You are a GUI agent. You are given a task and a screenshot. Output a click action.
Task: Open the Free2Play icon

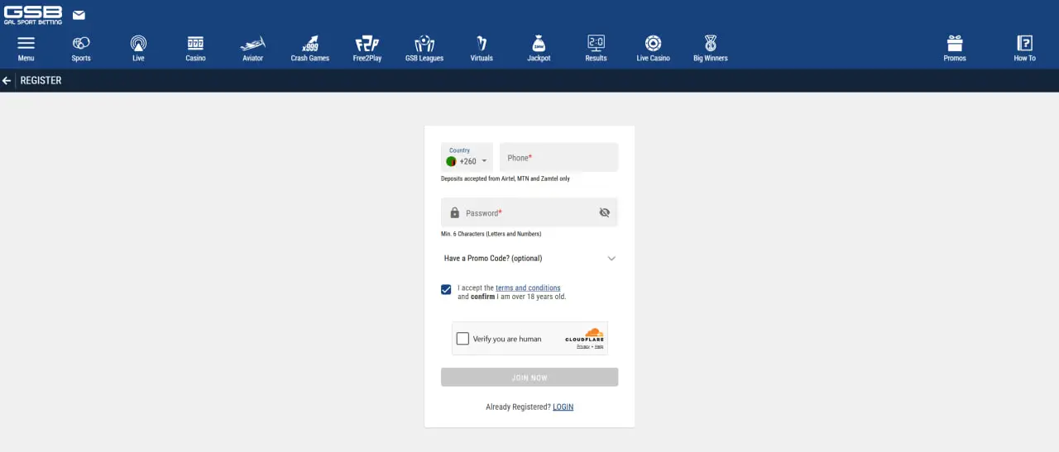point(367,43)
